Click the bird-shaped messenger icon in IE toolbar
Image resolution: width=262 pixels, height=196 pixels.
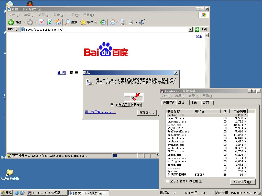[x=142, y=22]
